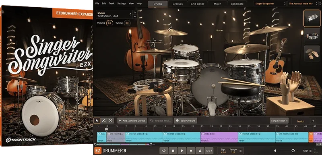Open the Settings menu
The height and width of the screenshot is (155, 322).
tap(122, 4)
